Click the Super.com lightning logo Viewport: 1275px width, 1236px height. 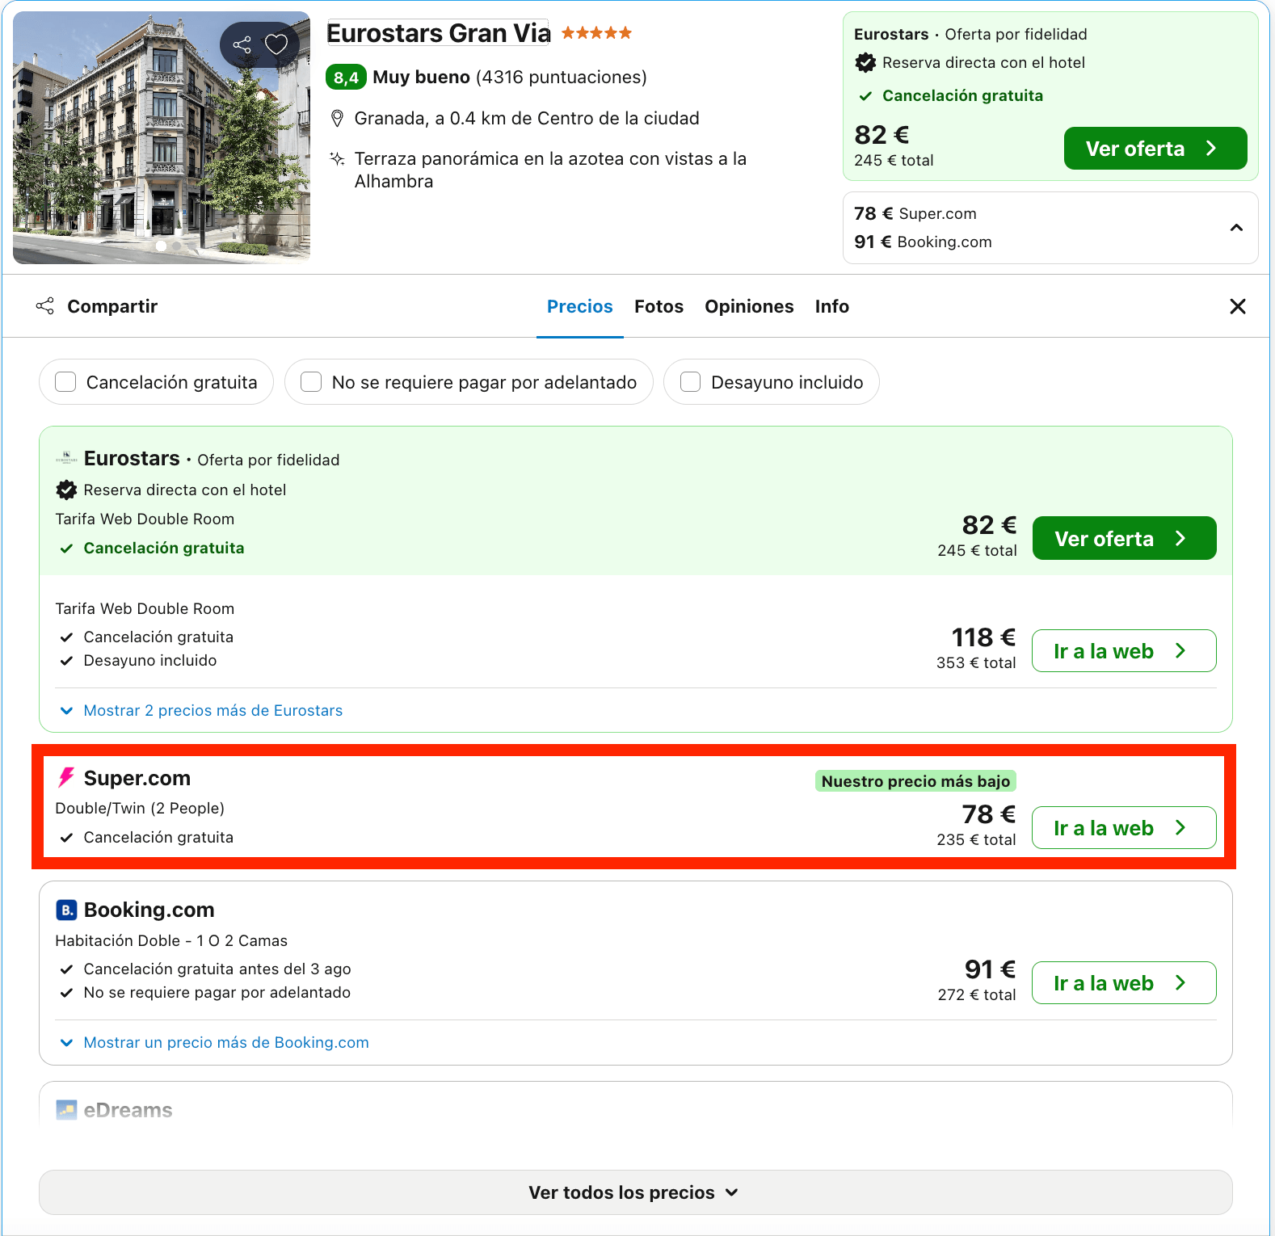point(66,778)
